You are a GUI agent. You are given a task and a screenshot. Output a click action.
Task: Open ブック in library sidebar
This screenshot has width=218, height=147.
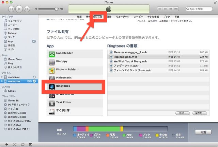click(x=19, y=37)
